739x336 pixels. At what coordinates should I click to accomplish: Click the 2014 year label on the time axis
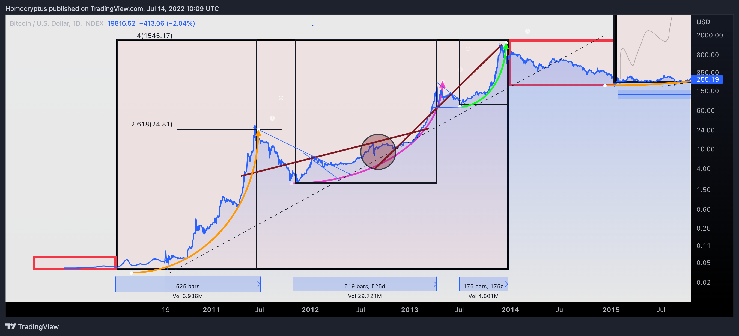510,310
